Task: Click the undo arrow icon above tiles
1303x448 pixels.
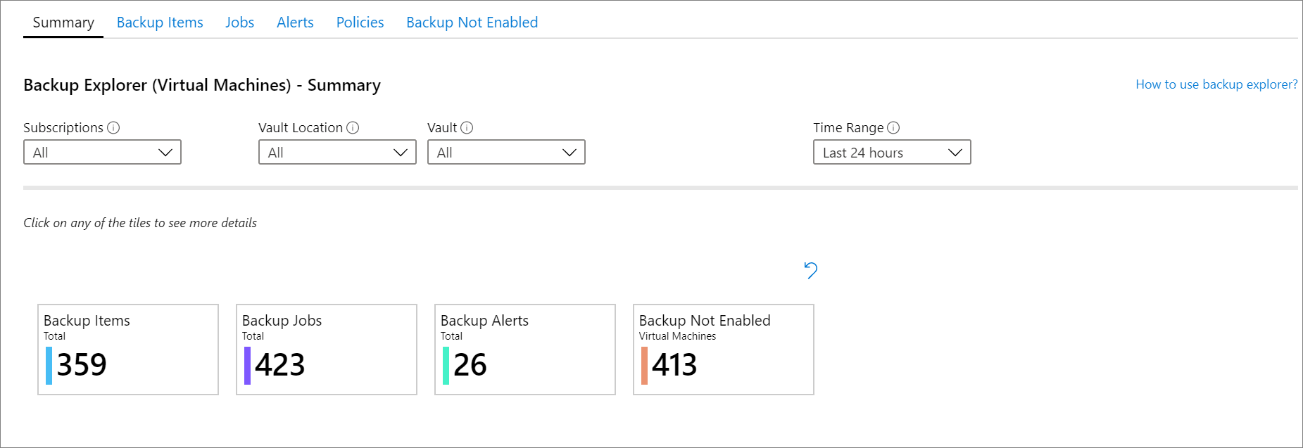Action: coord(811,270)
